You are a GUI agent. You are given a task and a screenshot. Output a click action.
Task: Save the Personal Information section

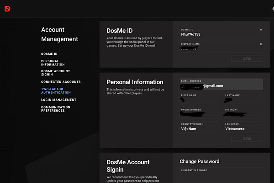(x=247, y=139)
